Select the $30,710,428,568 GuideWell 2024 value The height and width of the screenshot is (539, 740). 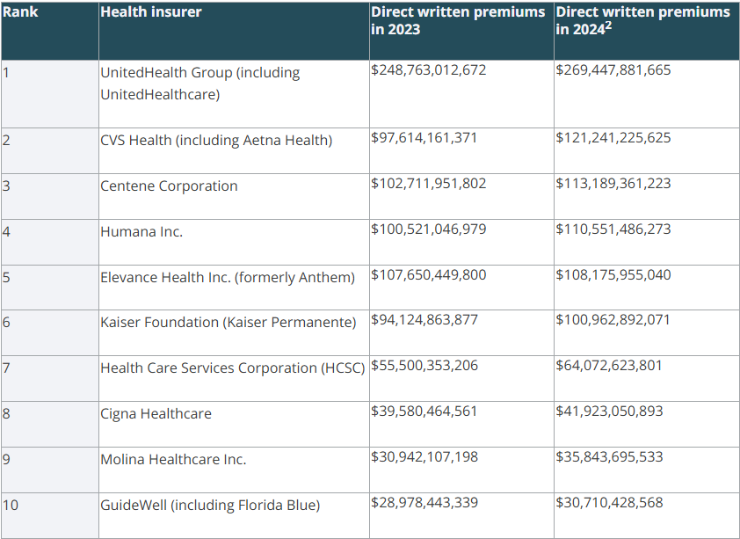609,503
